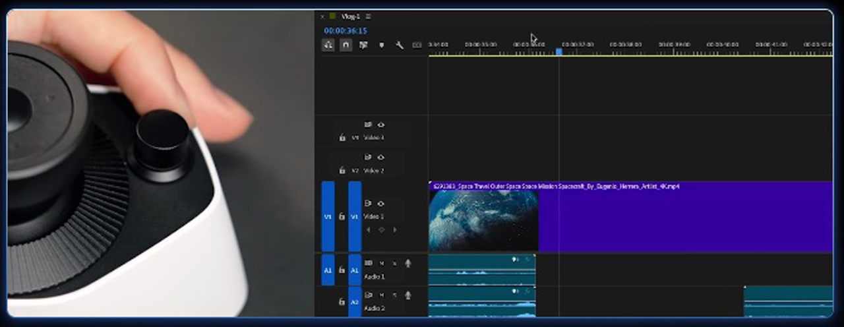Click Audio 1 voice-over record microphone
The height and width of the screenshot is (327, 844).
(407, 263)
